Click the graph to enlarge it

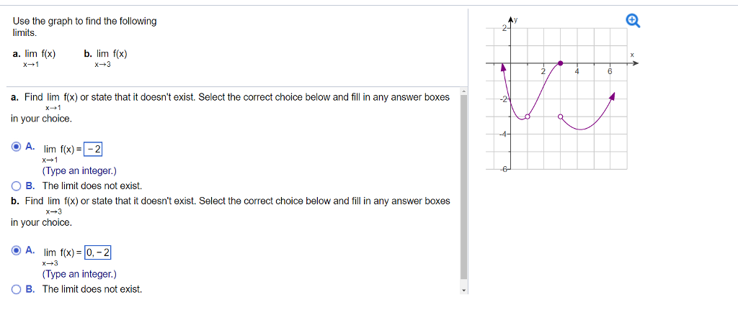tap(562, 94)
